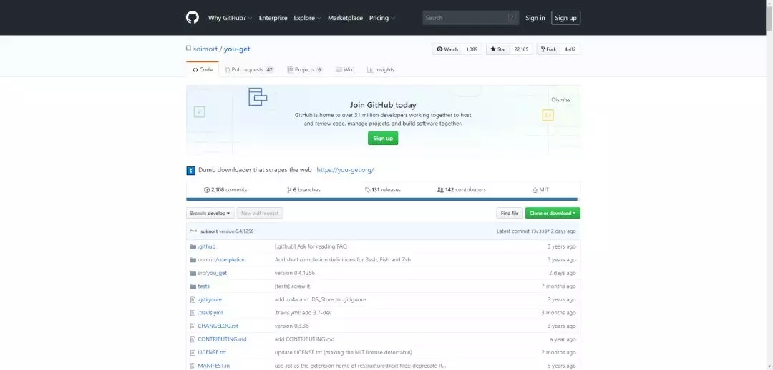Click the tests folder icon
This screenshot has width=773, height=370.
193,286
